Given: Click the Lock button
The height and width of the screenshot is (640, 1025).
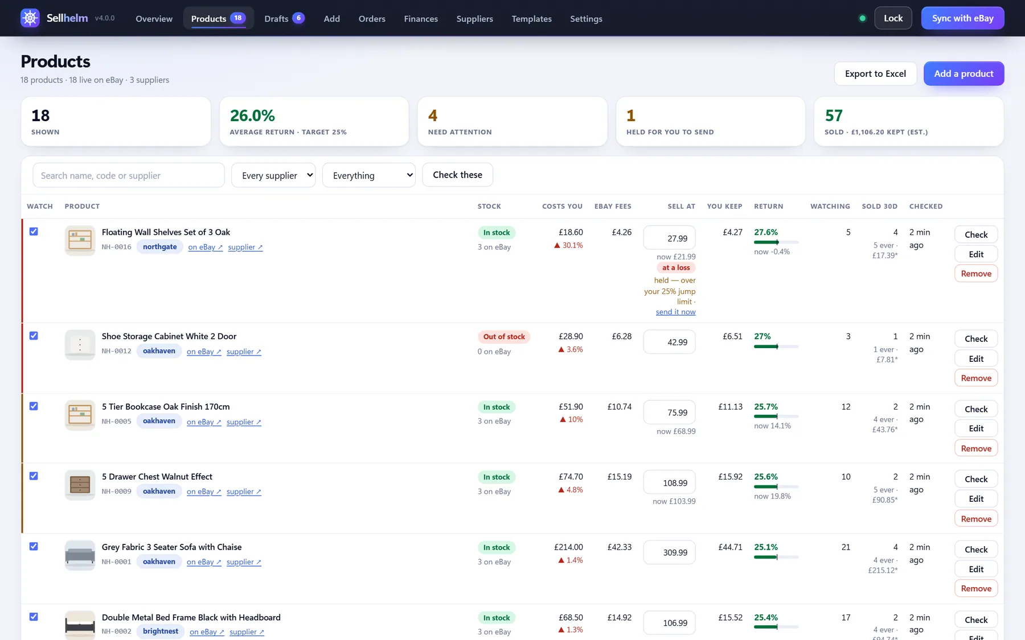Looking at the screenshot, I should coord(893,18).
